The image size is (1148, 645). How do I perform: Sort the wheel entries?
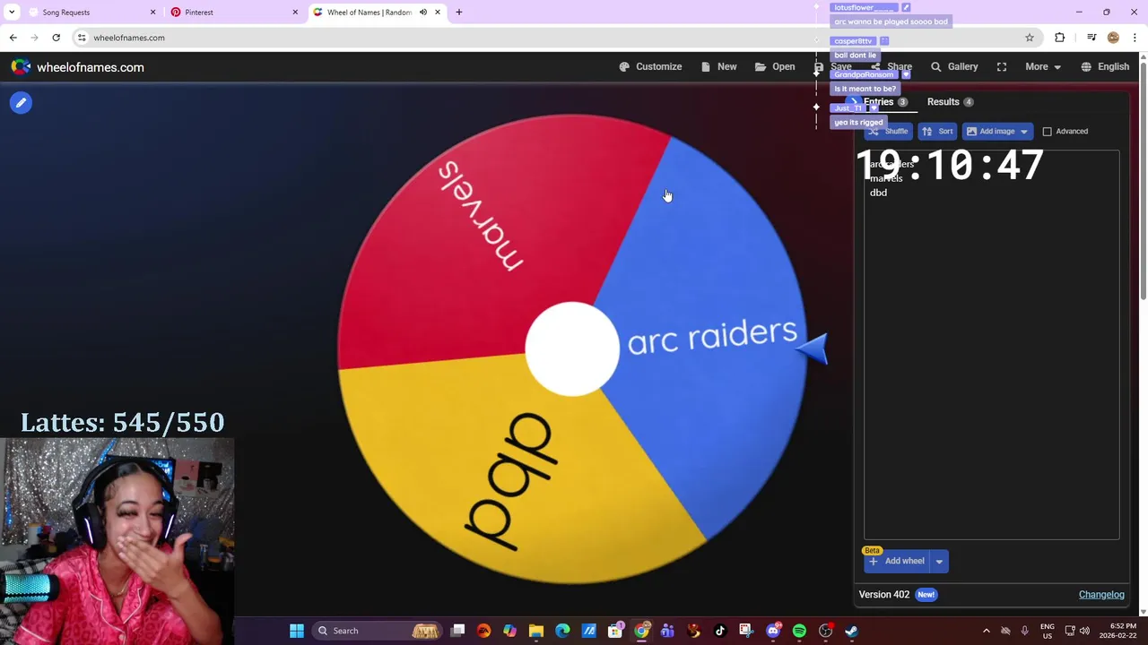(937, 132)
